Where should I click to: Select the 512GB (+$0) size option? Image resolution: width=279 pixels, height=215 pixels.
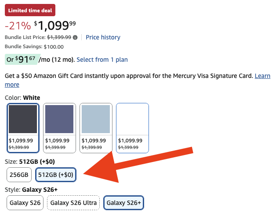(56, 175)
